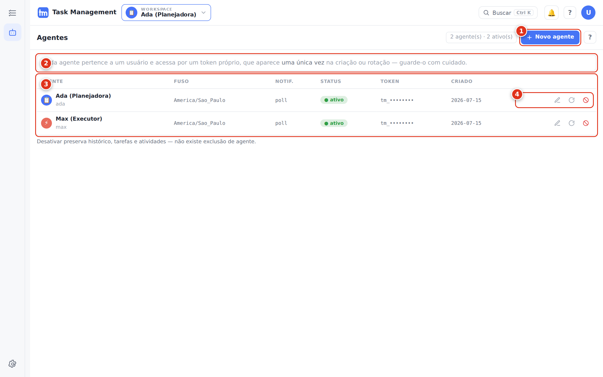
Task: Open the Ada (Planejadora) workspace dropdown
Action: pos(166,13)
